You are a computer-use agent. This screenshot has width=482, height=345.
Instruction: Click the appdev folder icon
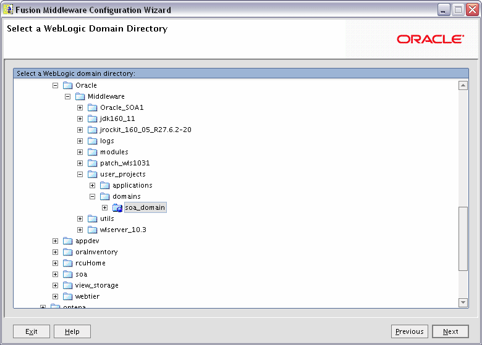tap(67, 241)
